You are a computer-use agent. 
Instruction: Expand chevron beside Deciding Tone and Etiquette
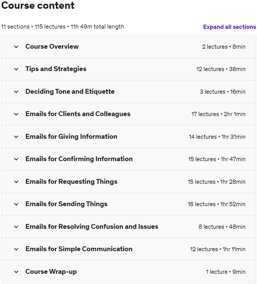tap(16, 92)
